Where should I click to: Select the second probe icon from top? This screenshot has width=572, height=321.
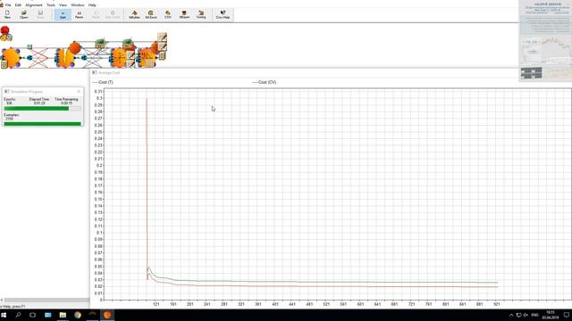coord(162,46)
